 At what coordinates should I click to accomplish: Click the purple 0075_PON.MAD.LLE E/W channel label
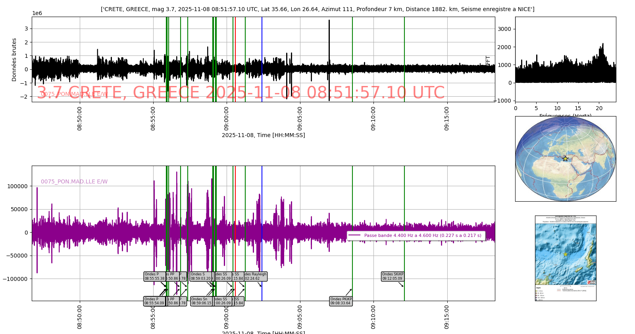click(x=74, y=181)
